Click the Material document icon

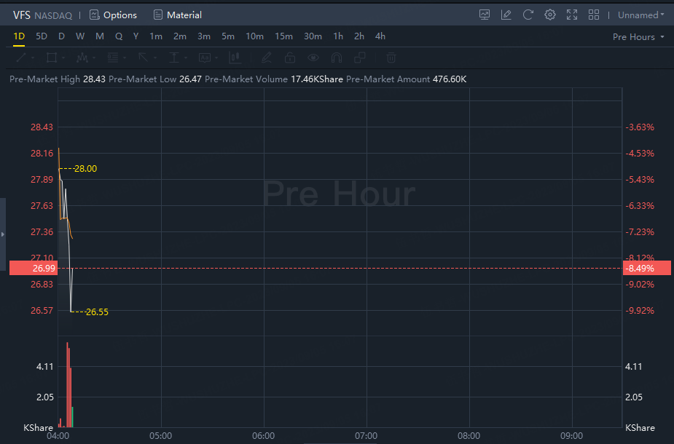[x=158, y=15]
